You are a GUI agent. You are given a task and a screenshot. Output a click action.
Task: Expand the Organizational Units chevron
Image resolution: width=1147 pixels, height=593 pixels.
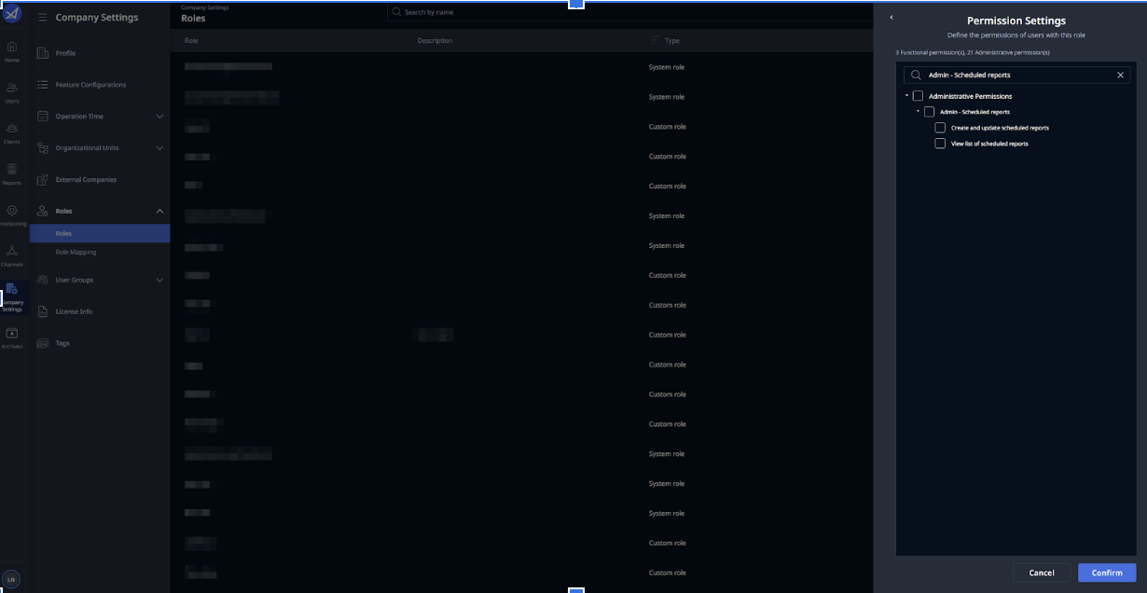tap(159, 148)
